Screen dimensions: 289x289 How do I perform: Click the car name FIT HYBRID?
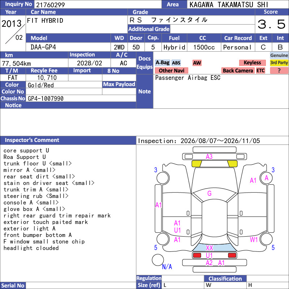pos(45,21)
